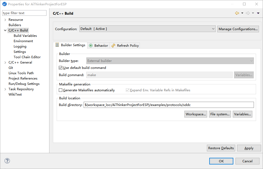This screenshot has width=263, height=169.
Task: Click the Manage Configurations button
Action: click(x=238, y=29)
